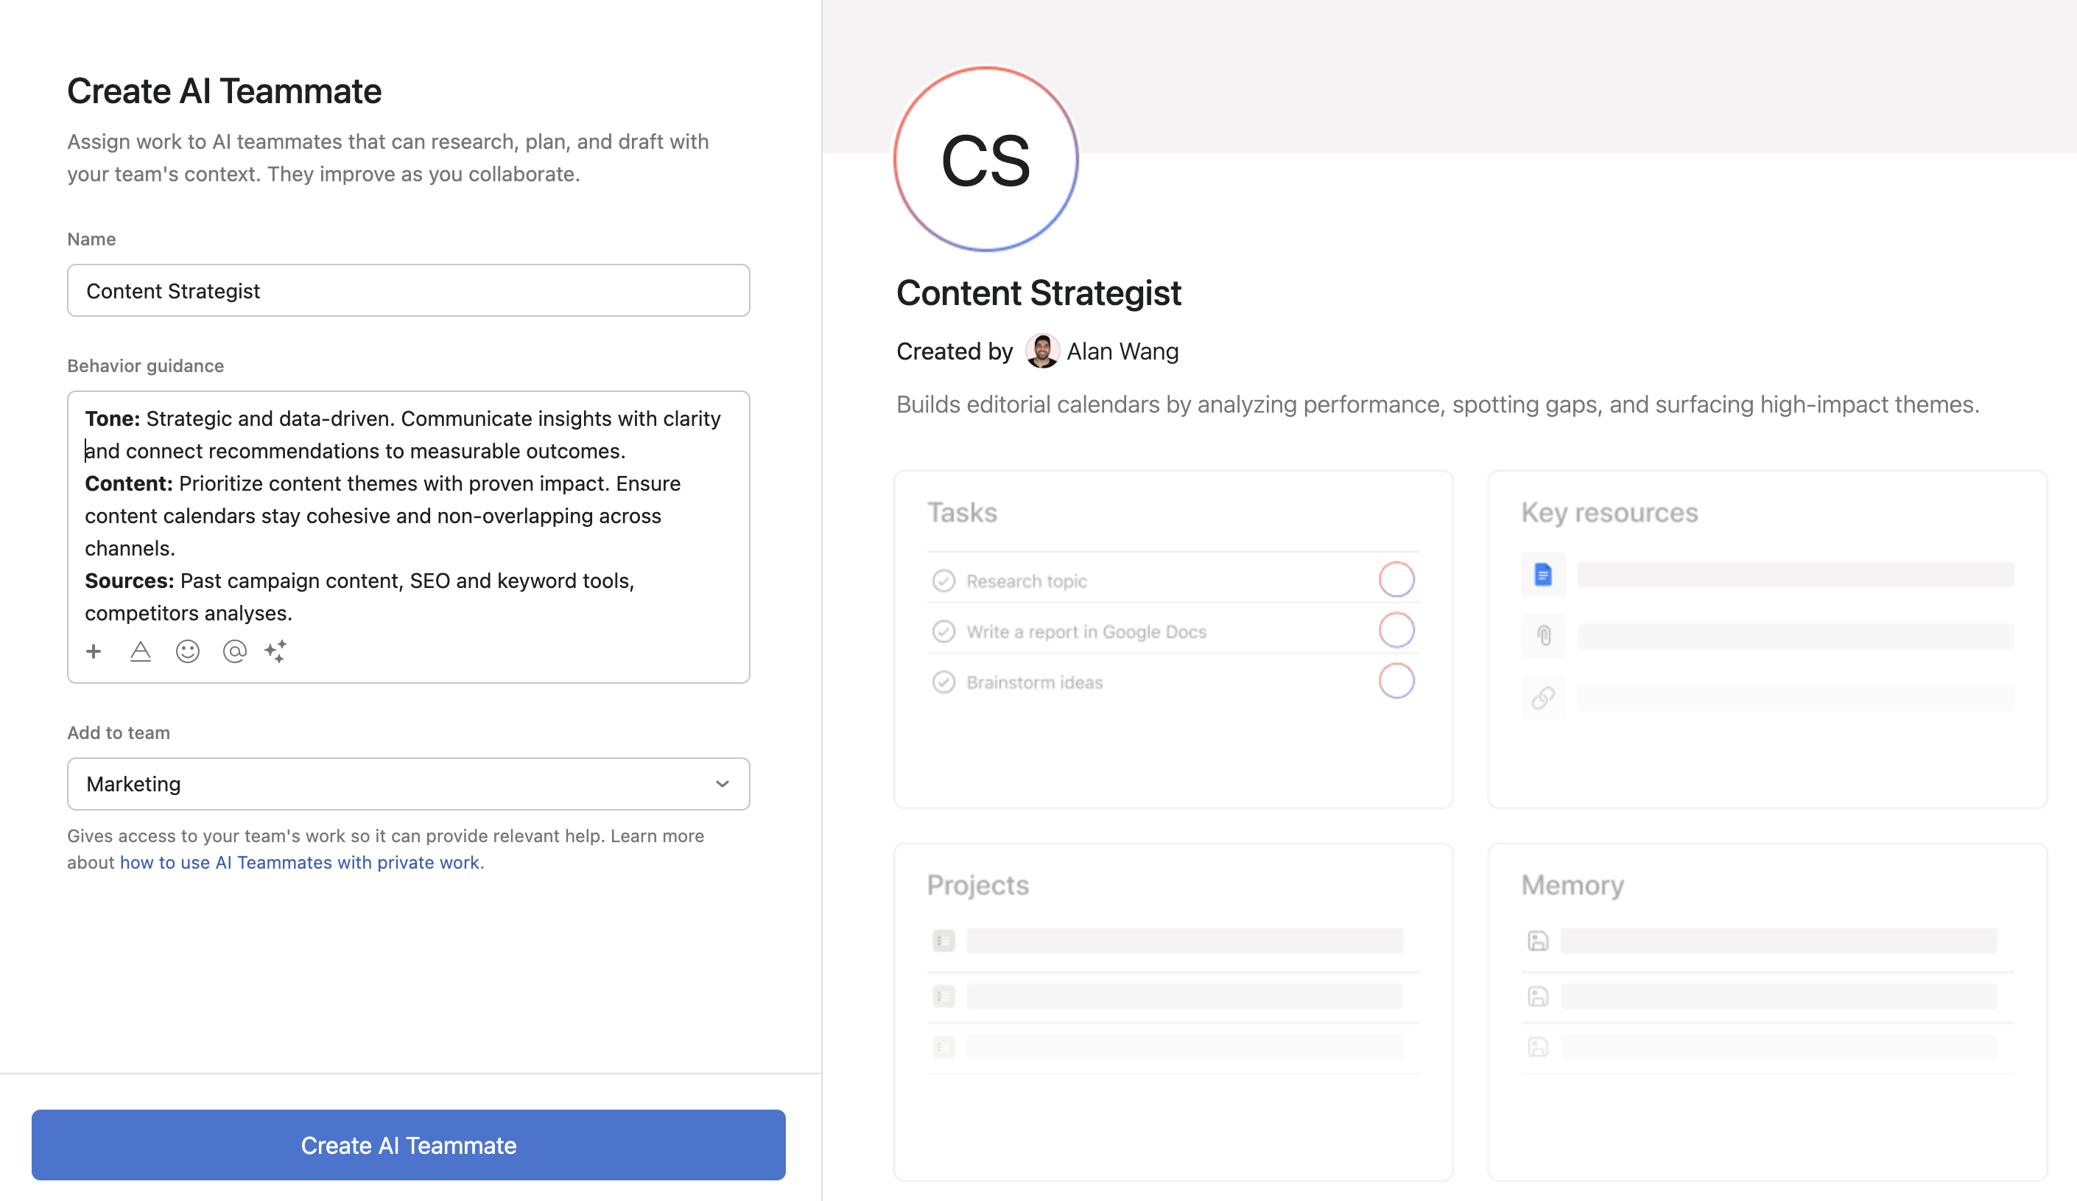
Task: Open how to use AI Teammates link
Action: [302, 862]
